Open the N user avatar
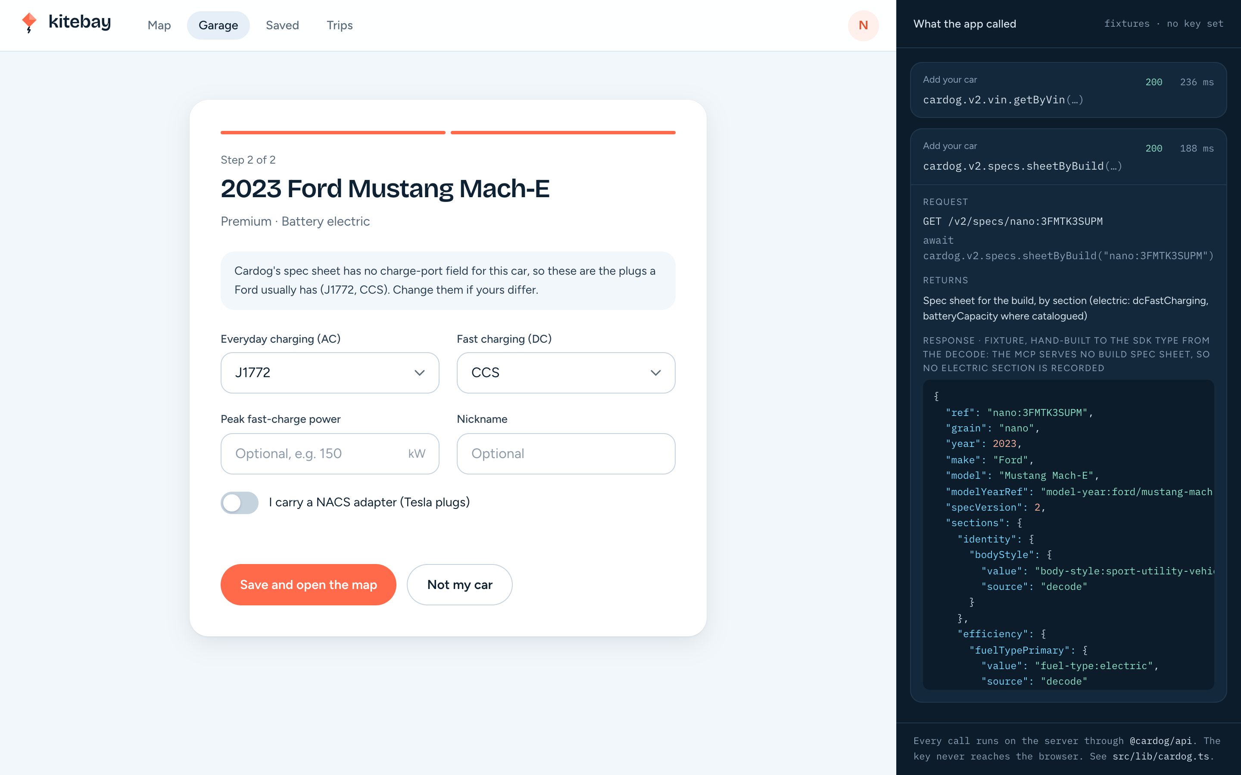Image resolution: width=1241 pixels, height=775 pixels. (x=863, y=25)
